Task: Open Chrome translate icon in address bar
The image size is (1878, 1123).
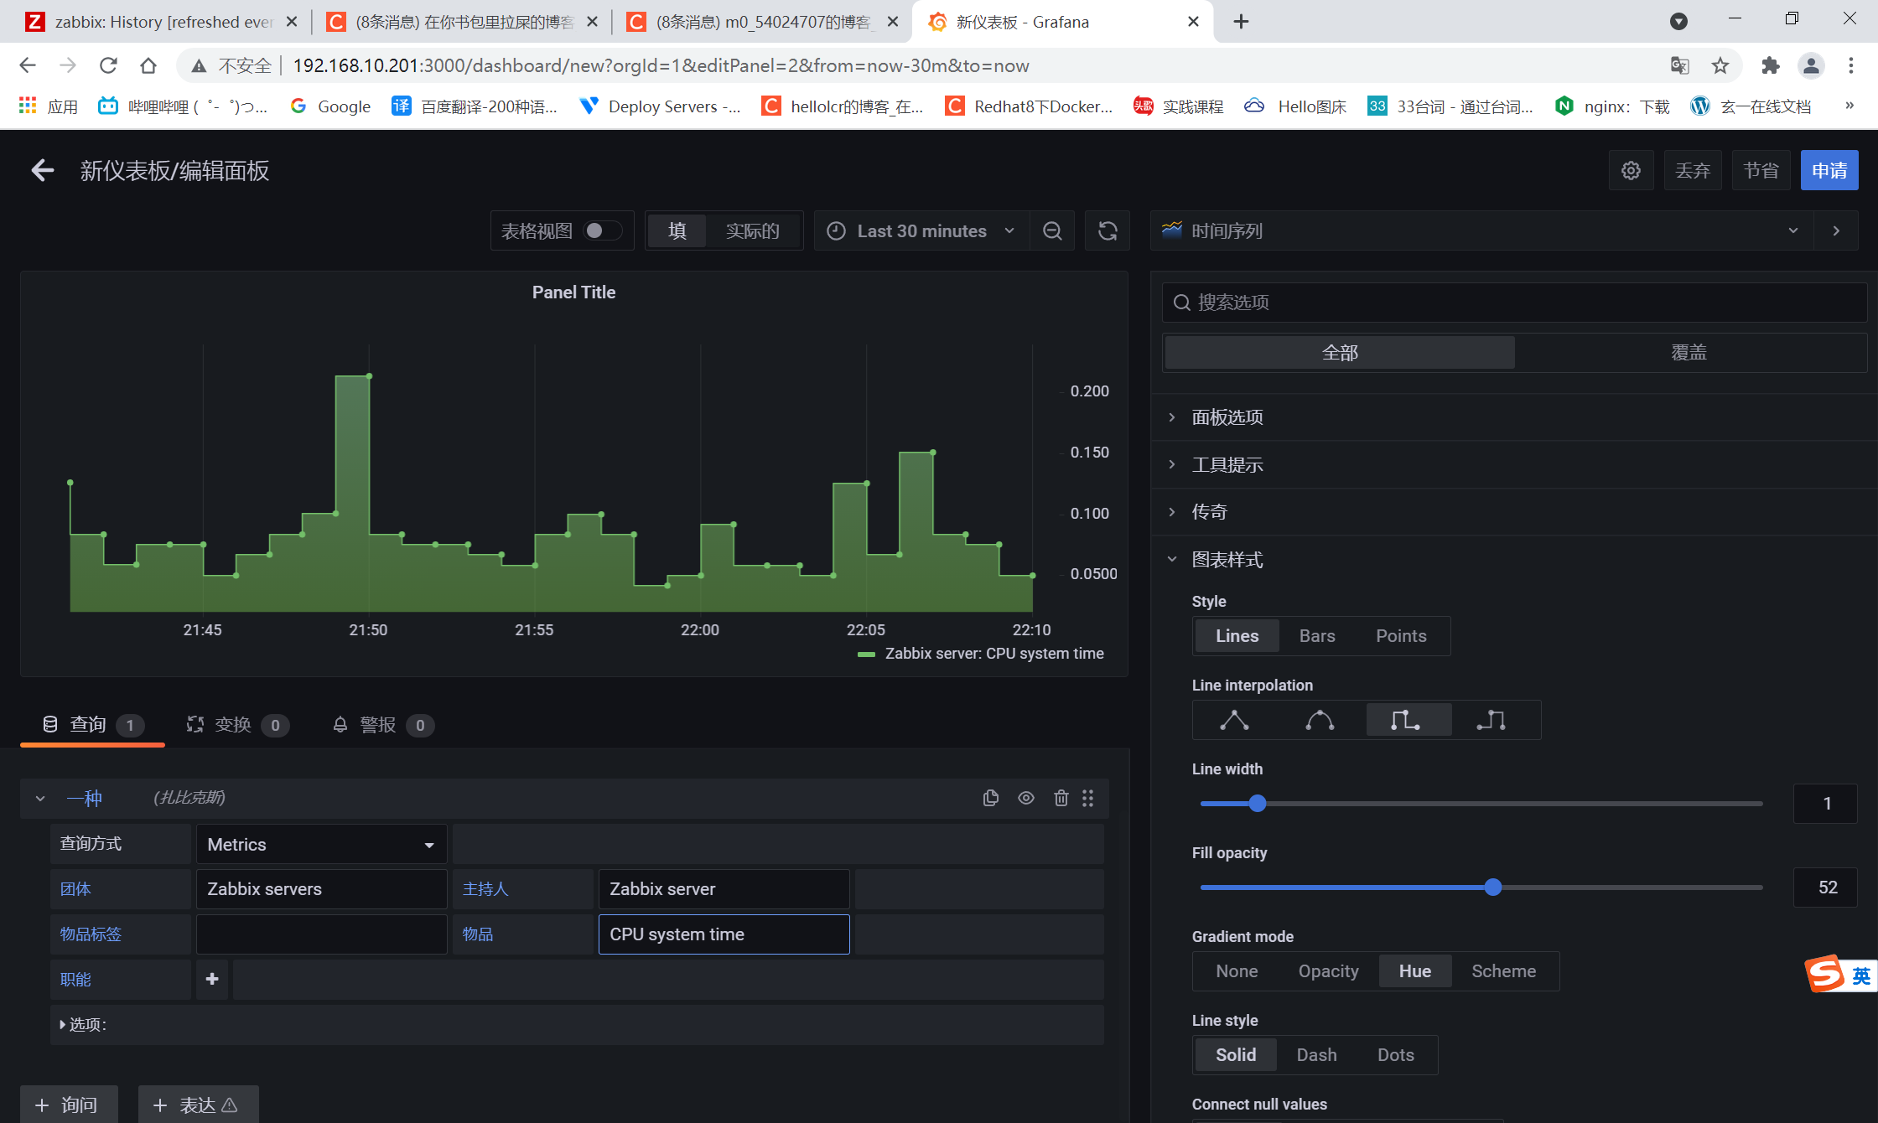Action: pos(1679,65)
